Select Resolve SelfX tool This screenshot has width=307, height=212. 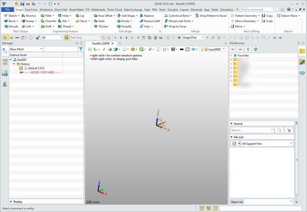click(150, 21)
